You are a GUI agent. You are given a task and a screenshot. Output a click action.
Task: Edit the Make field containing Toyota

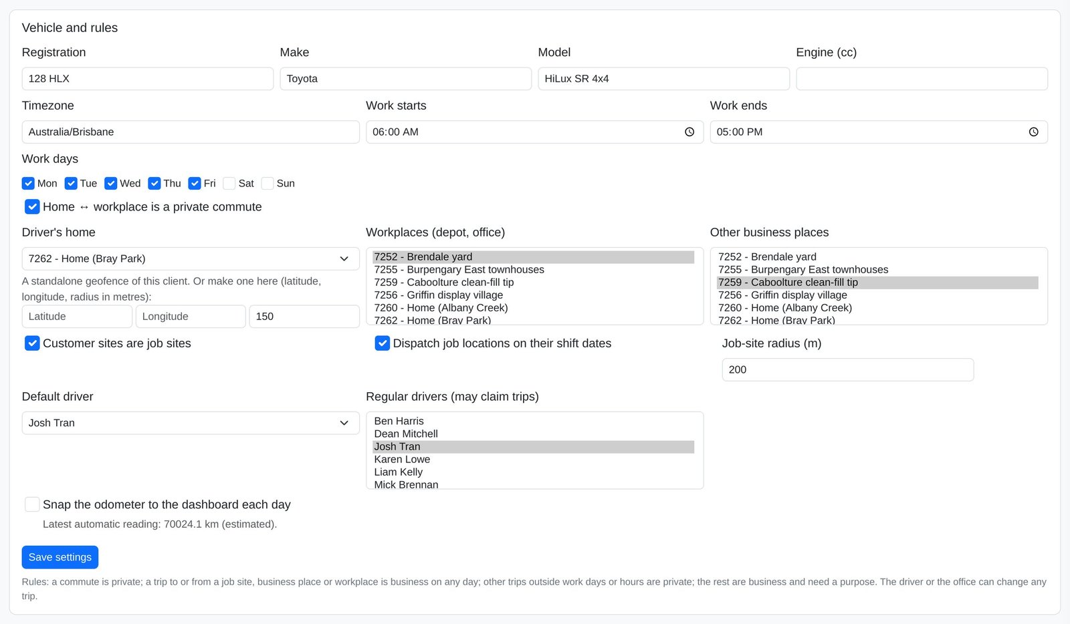pyautogui.click(x=406, y=79)
